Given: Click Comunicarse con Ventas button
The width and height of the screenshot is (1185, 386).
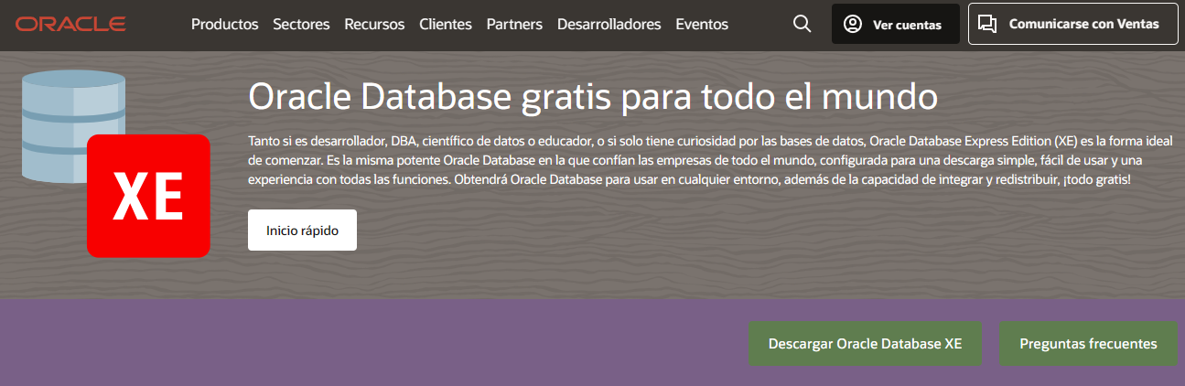Looking at the screenshot, I should coord(1072,24).
